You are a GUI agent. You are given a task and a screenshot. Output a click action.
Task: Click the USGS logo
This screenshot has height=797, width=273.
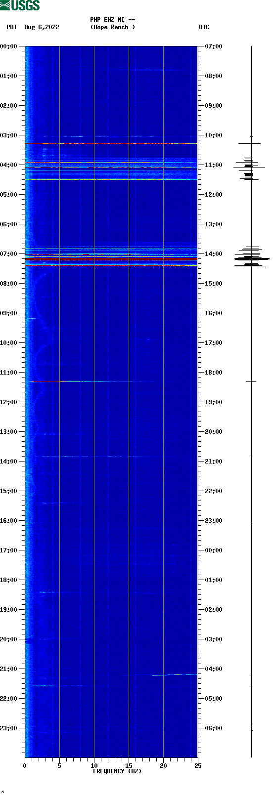click(20, 5)
